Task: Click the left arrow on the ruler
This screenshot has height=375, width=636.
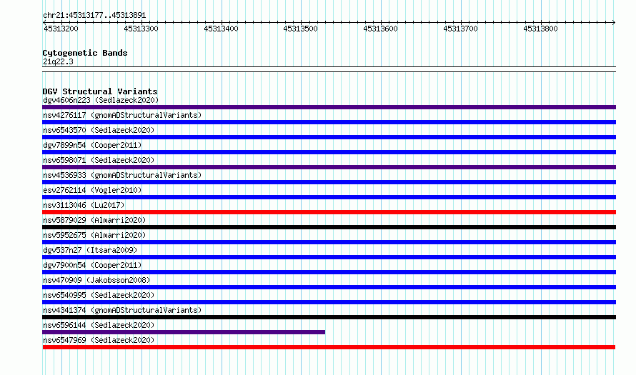Action: pos(44,22)
